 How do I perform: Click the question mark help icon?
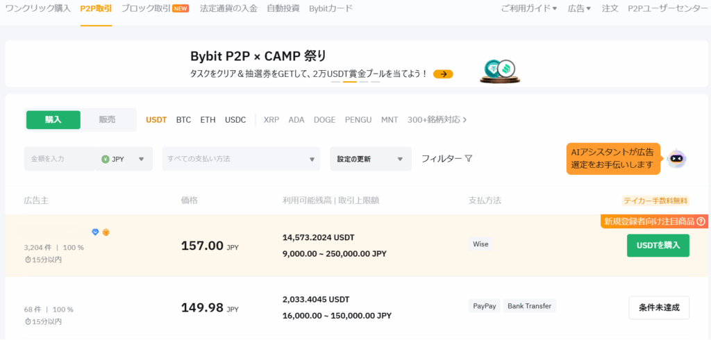701,221
